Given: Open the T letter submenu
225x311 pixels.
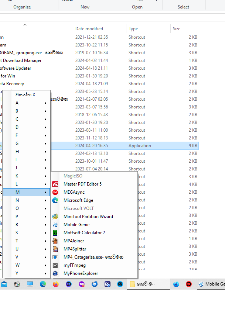Looking at the screenshot, I should click(26, 241).
